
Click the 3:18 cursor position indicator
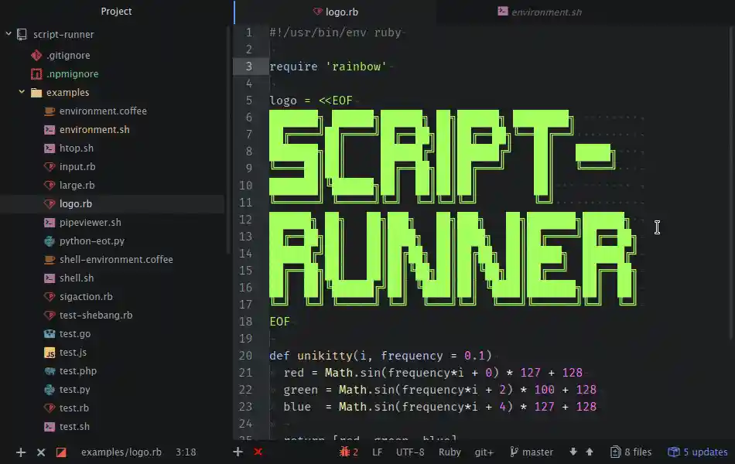coord(186,452)
